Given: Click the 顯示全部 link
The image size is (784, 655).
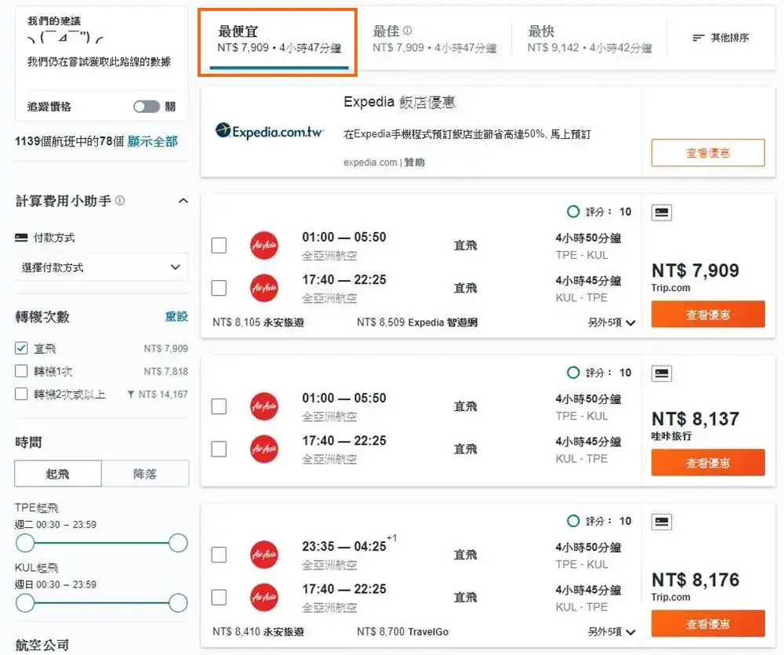Looking at the screenshot, I should tap(152, 142).
